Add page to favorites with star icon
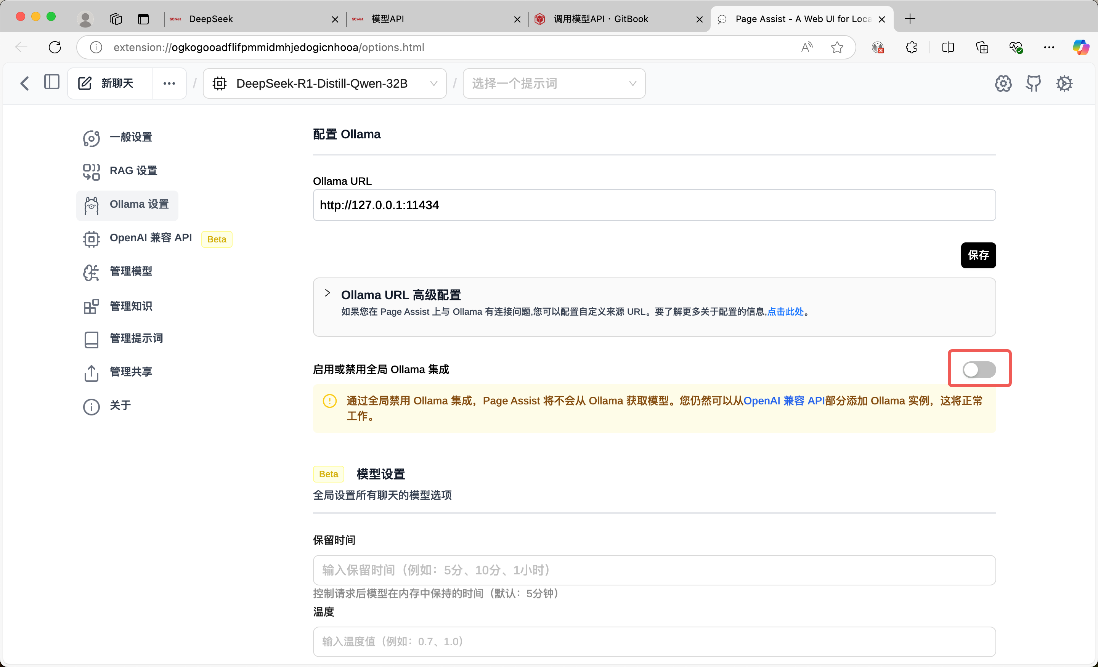The image size is (1098, 667). 837,47
